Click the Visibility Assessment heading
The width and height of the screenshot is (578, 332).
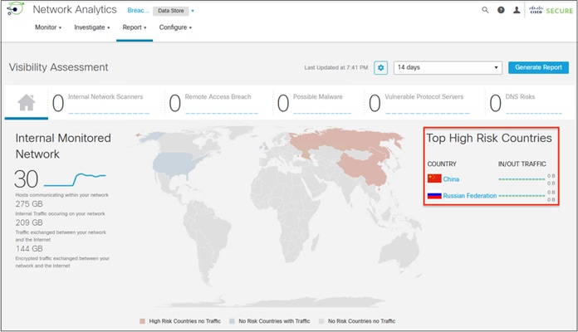click(59, 67)
